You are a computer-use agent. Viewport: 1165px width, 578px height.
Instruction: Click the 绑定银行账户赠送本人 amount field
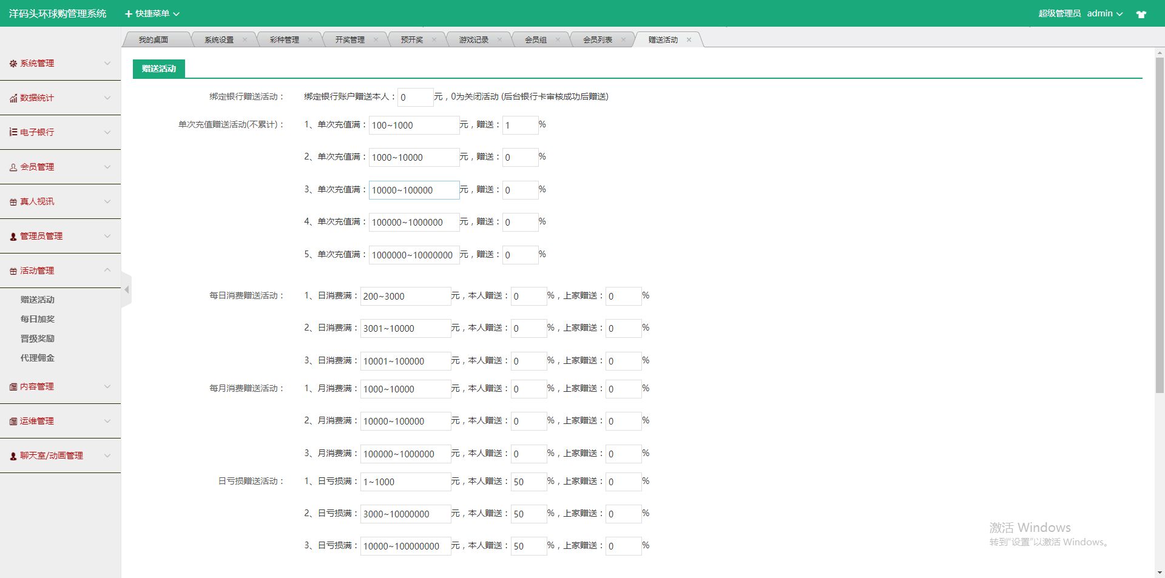(415, 97)
